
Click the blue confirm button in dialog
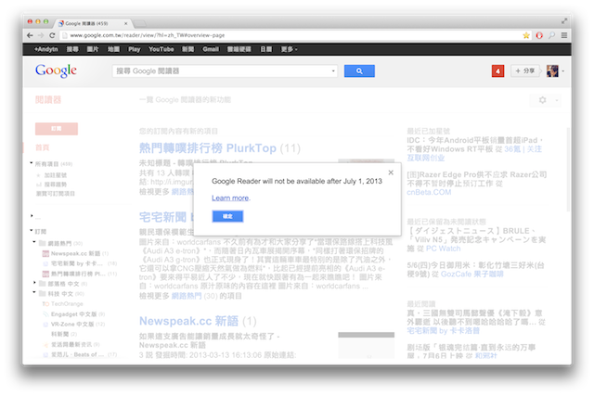pyautogui.click(x=227, y=216)
